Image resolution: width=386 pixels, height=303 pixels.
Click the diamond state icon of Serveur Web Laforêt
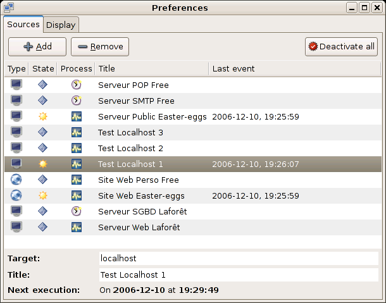tap(43, 227)
